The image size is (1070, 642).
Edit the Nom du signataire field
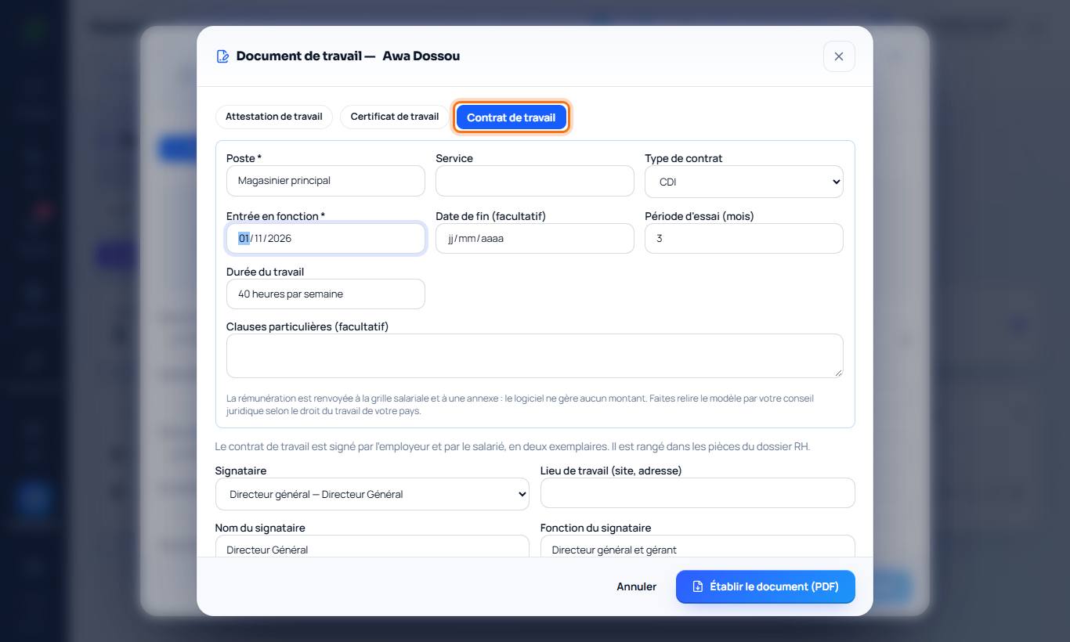372,546
